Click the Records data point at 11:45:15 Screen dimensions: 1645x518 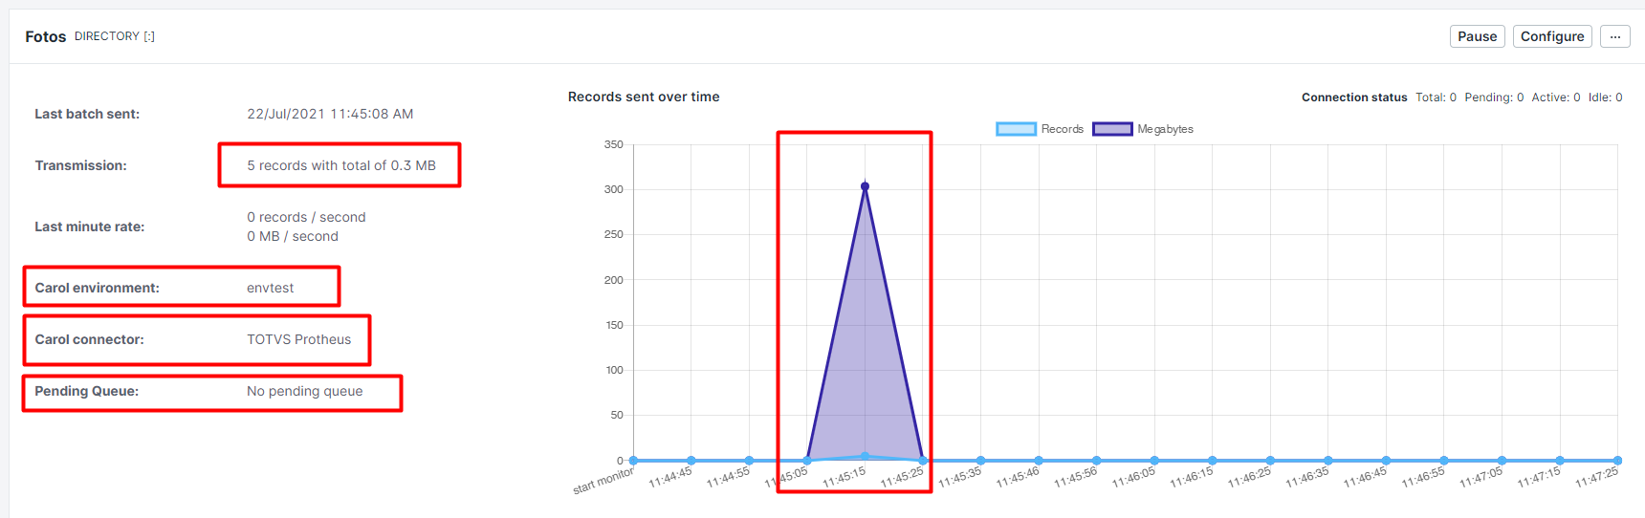tap(865, 456)
